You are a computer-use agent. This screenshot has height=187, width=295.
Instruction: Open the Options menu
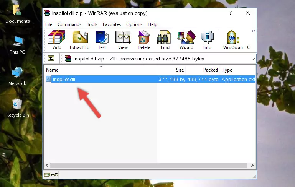pos(134,24)
